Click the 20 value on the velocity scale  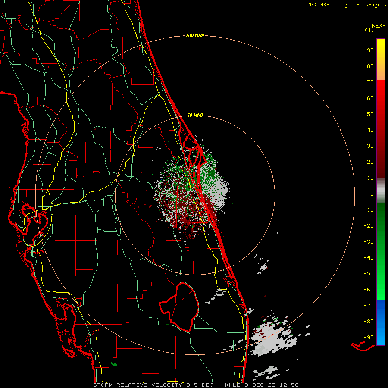pyautogui.click(x=370, y=162)
